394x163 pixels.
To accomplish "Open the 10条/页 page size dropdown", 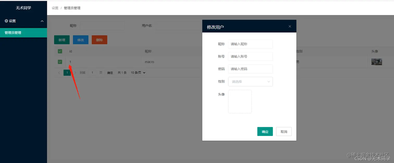I will tap(138, 73).
